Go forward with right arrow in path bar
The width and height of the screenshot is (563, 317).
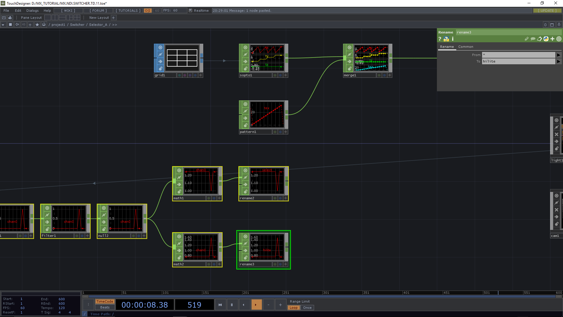pyautogui.click(x=24, y=25)
